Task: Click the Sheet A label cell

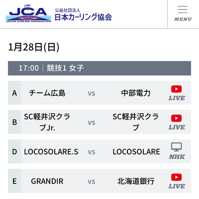Action: [14, 93]
